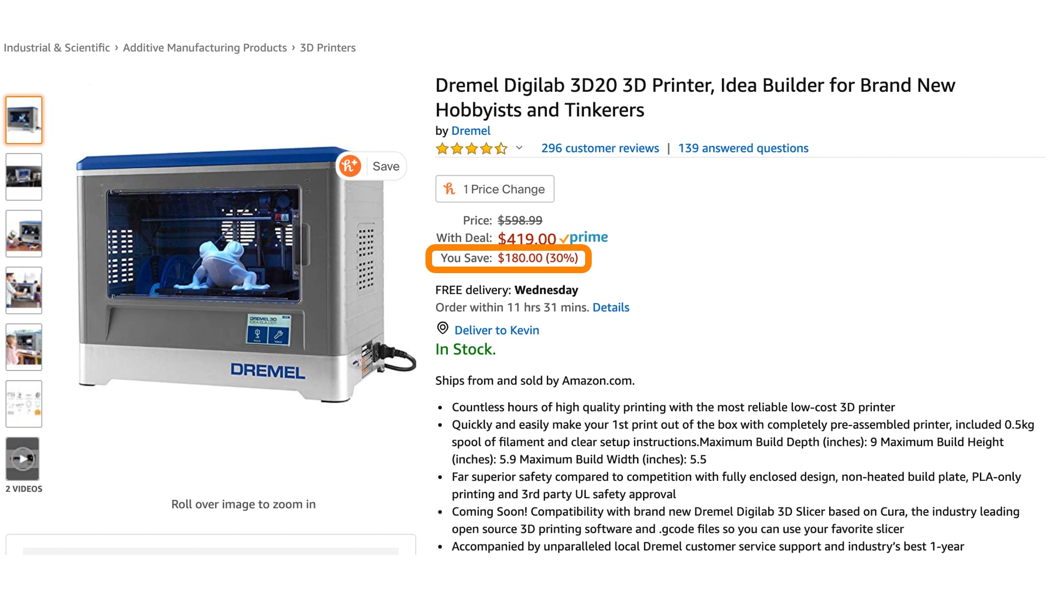Click the star rating icons
1050x590 pixels.
(x=471, y=149)
